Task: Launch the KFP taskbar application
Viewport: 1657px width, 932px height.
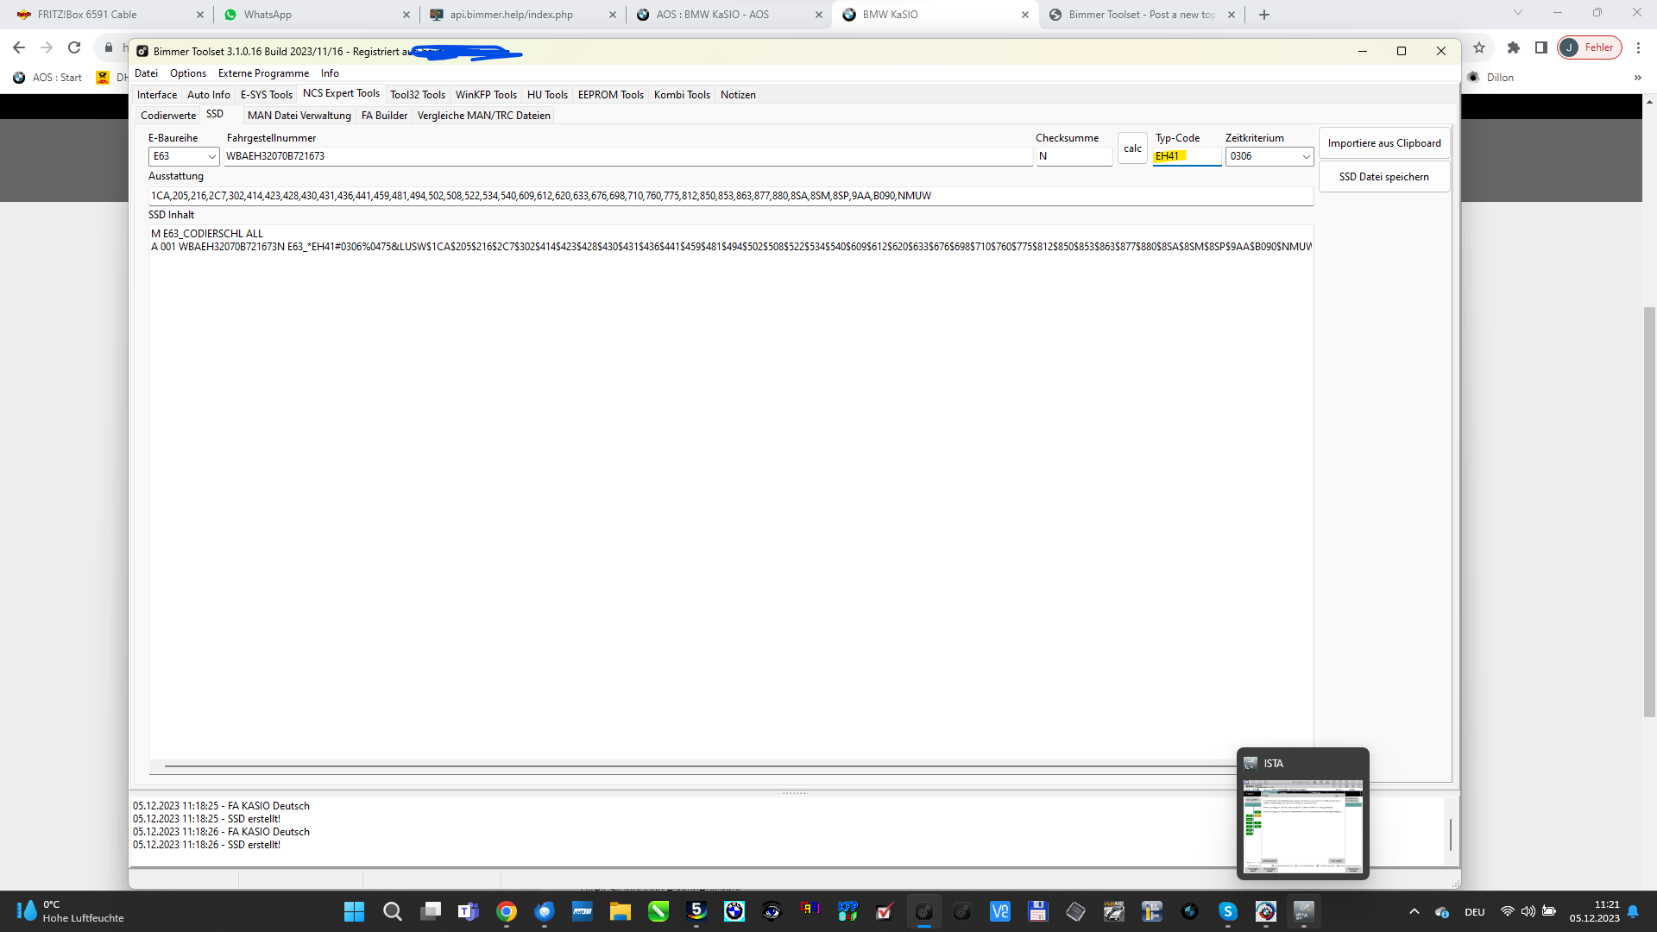Action: (847, 911)
